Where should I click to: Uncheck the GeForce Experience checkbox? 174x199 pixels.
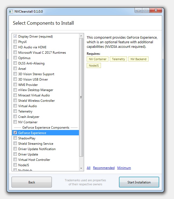coord(15,133)
